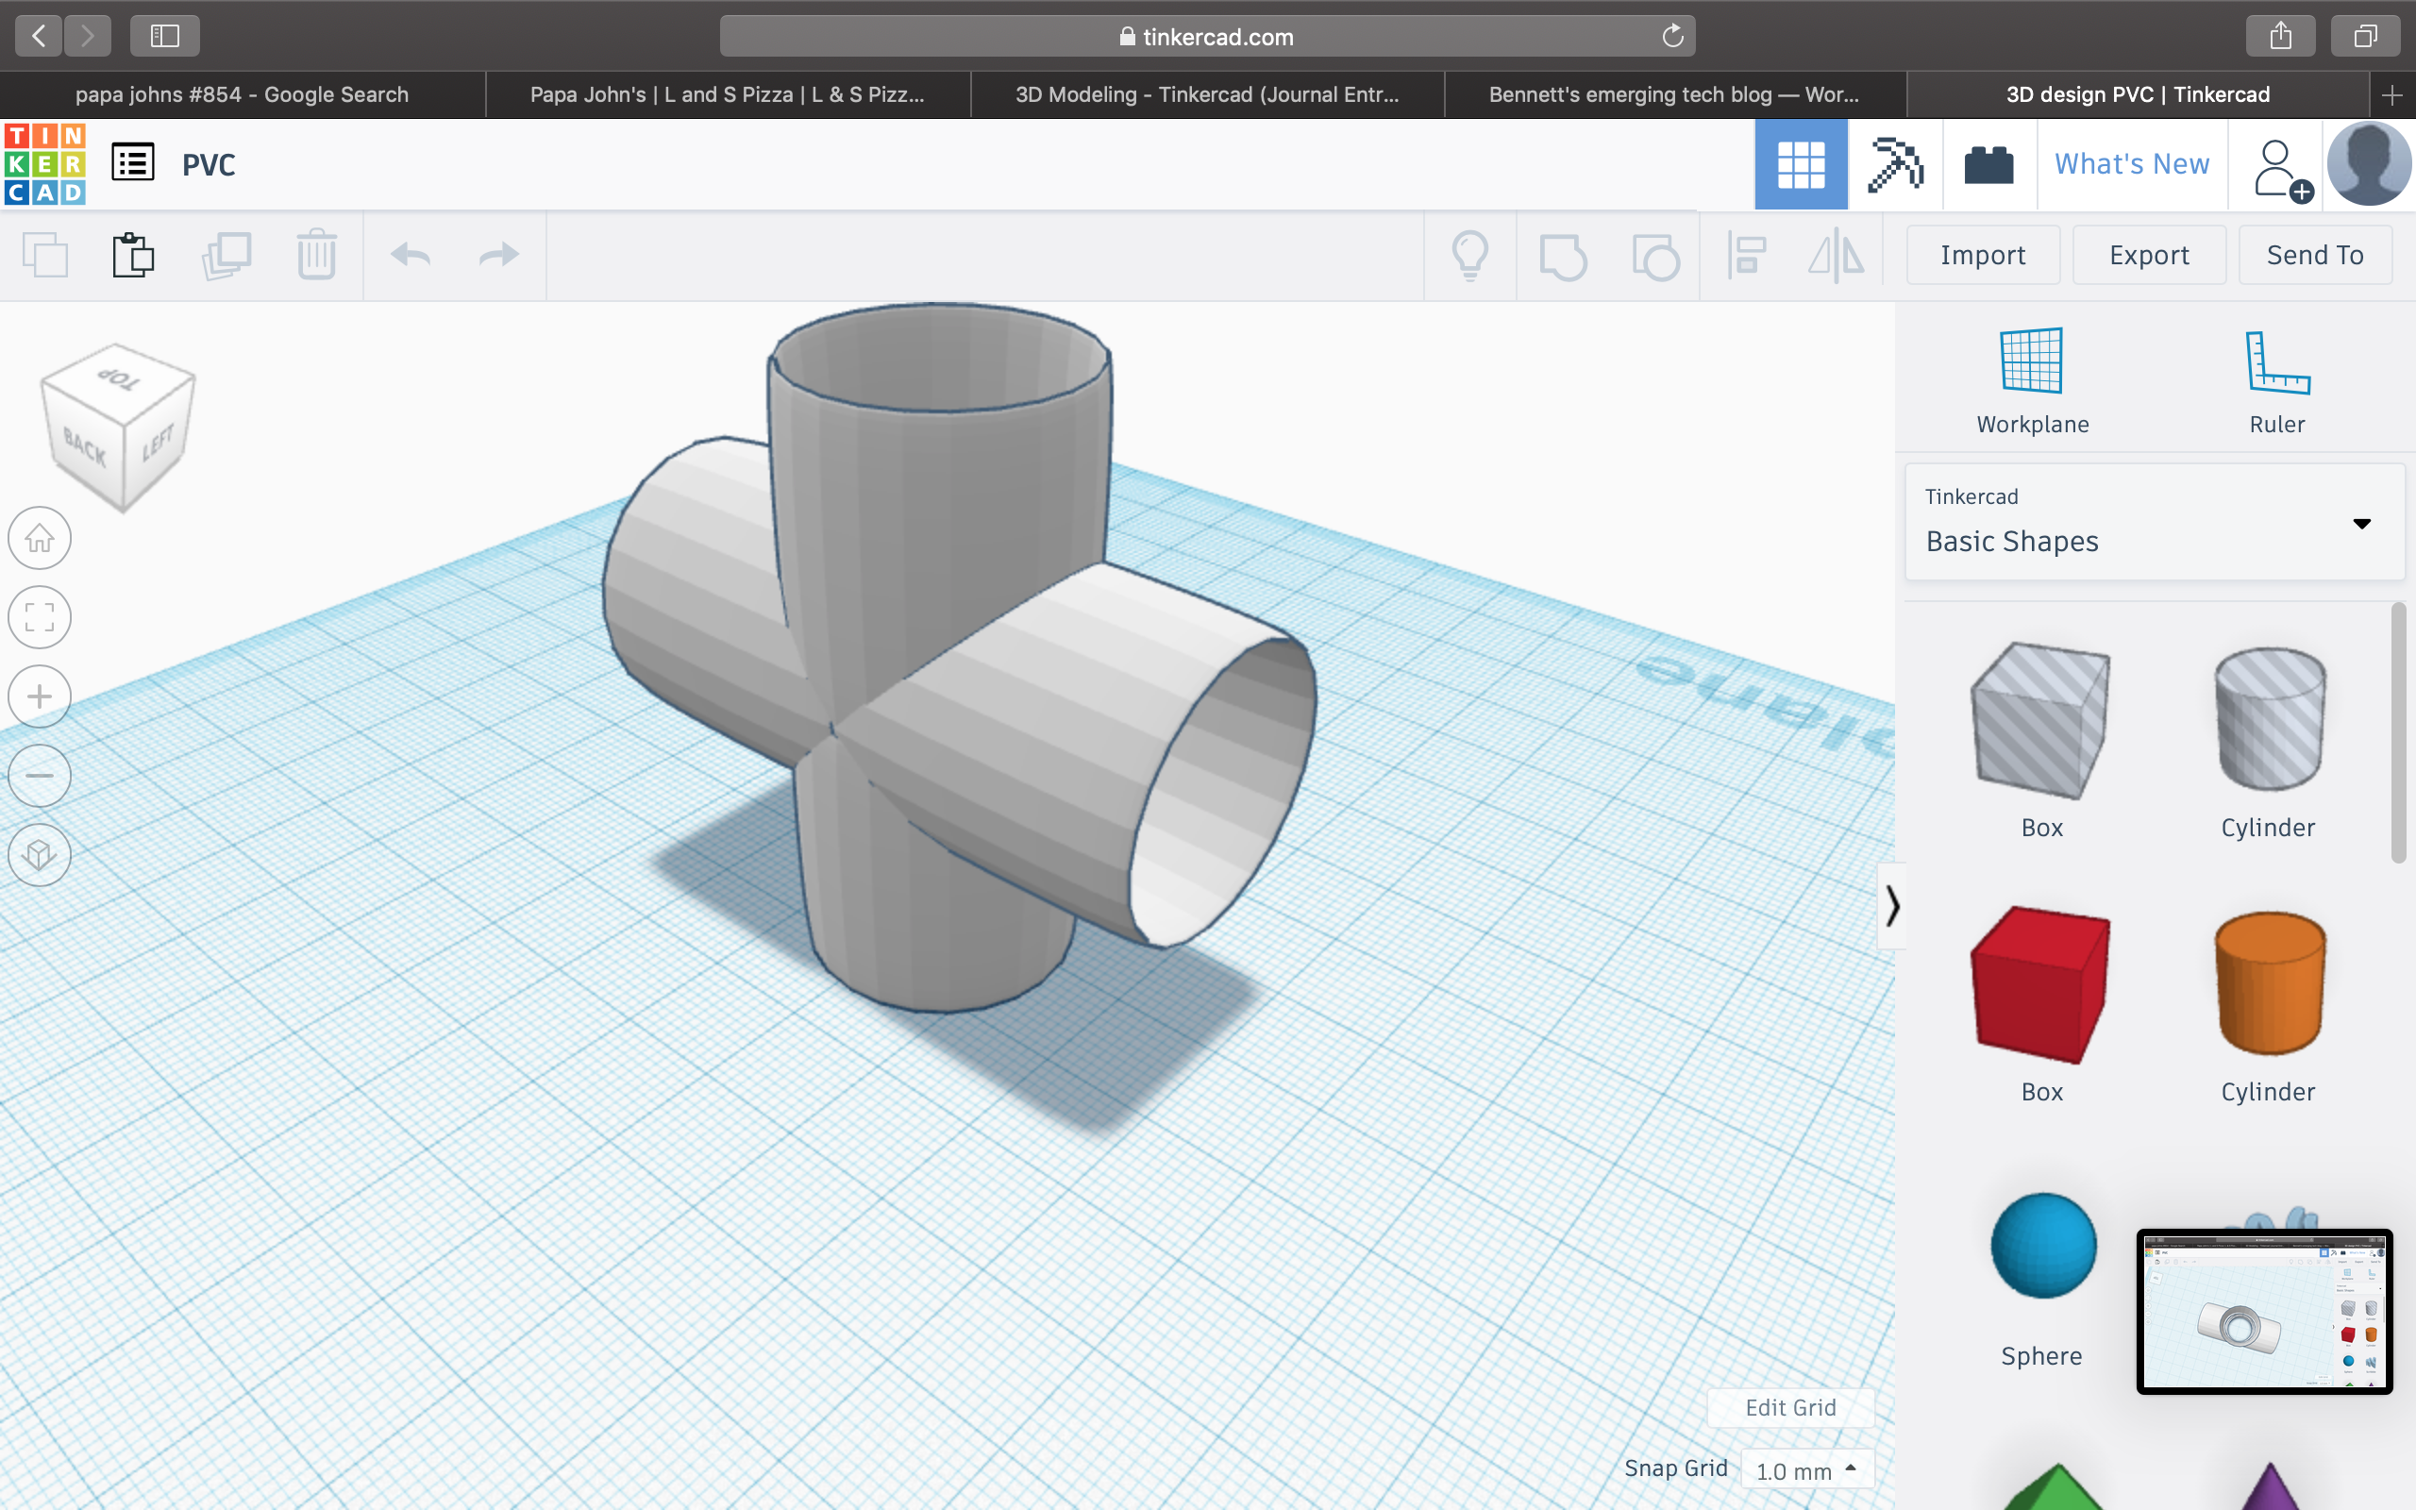Toggle perspective/orthographic view cube icon

point(40,855)
